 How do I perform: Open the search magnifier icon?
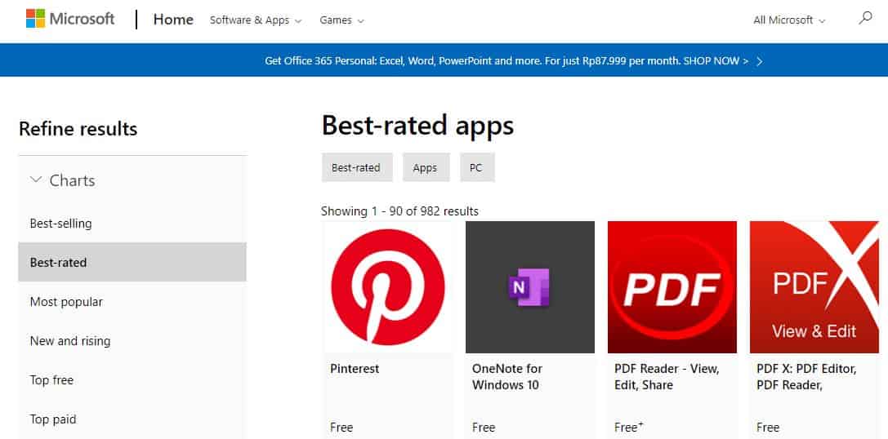865,19
